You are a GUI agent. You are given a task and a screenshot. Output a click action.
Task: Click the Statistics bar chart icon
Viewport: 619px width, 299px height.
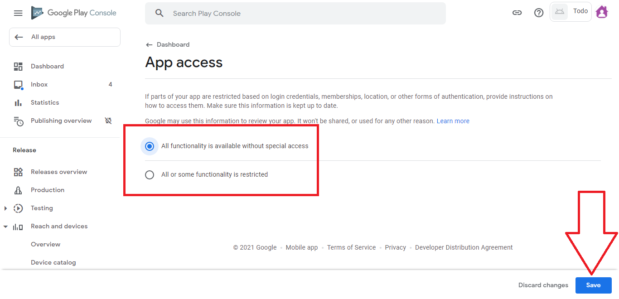(18, 103)
